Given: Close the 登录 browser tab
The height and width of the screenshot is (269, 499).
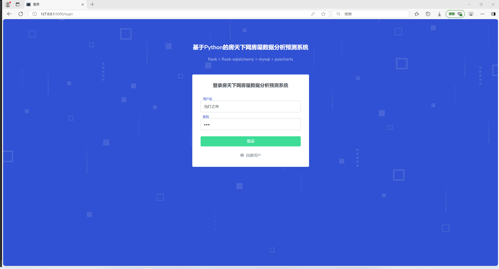Looking at the screenshot, I should (x=83, y=4).
